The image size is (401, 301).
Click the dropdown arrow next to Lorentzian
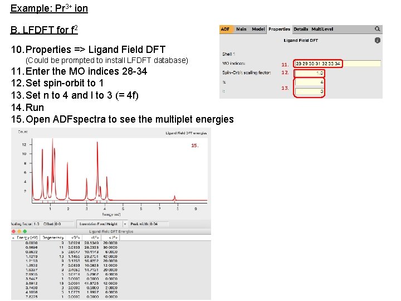tap(125, 224)
